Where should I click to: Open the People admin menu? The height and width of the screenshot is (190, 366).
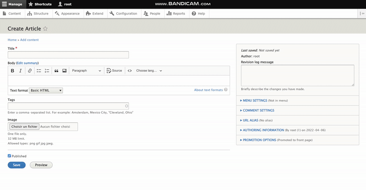coord(152,14)
